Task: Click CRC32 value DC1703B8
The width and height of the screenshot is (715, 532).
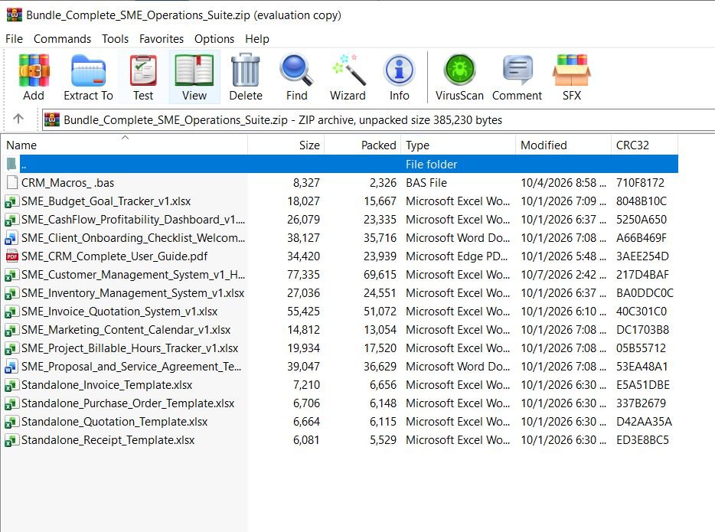Action: pos(642,330)
